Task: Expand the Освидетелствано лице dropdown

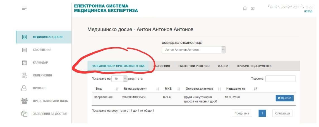Action: tap(223, 50)
